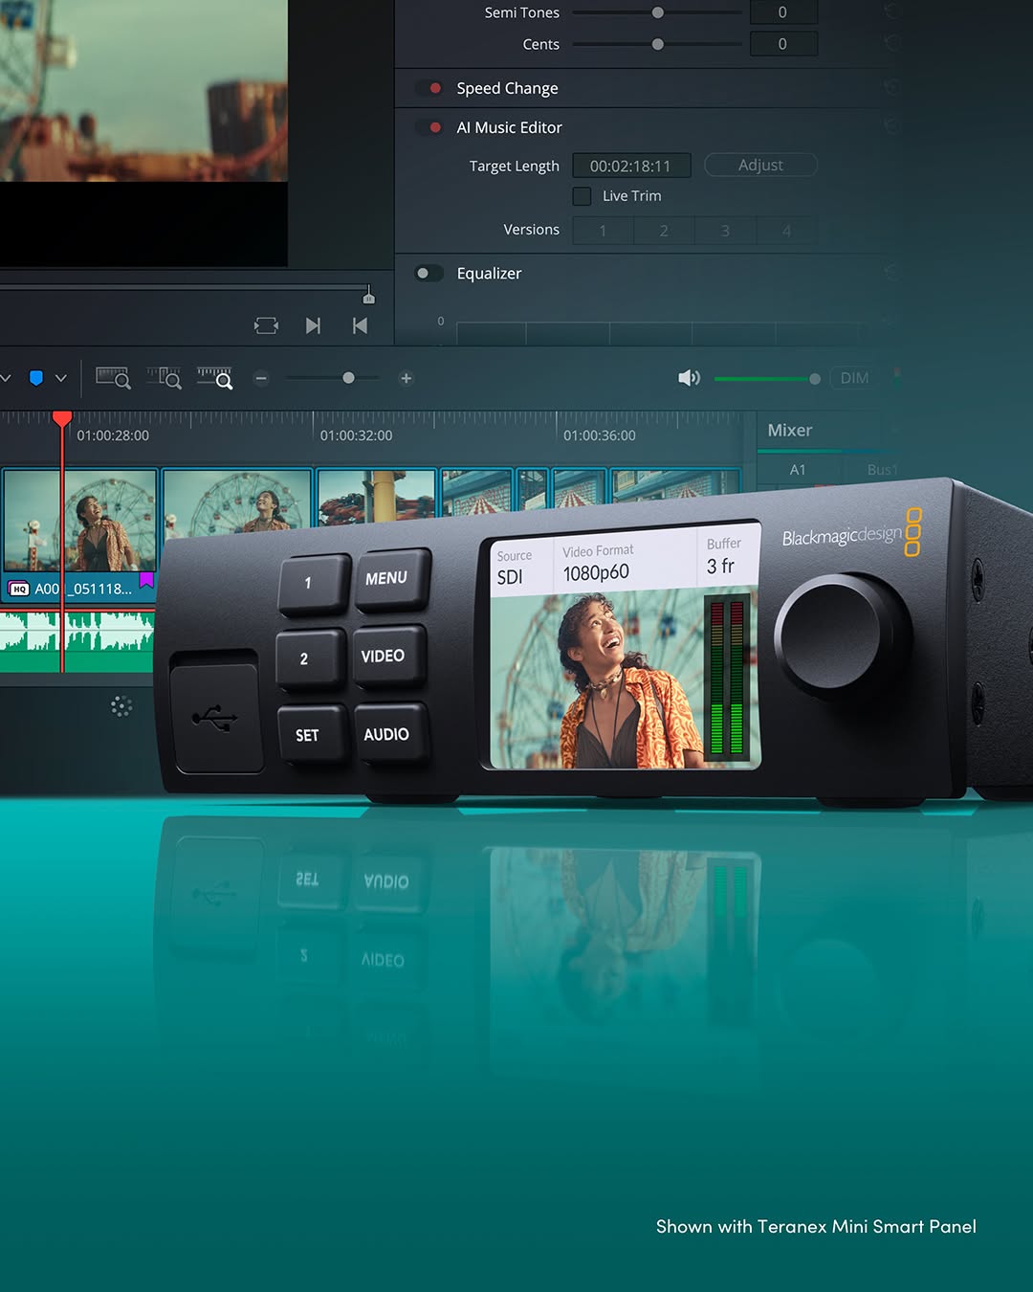Image resolution: width=1033 pixels, height=1292 pixels.
Task: Push the VIDEO button on the device
Action: [x=388, y=656]
